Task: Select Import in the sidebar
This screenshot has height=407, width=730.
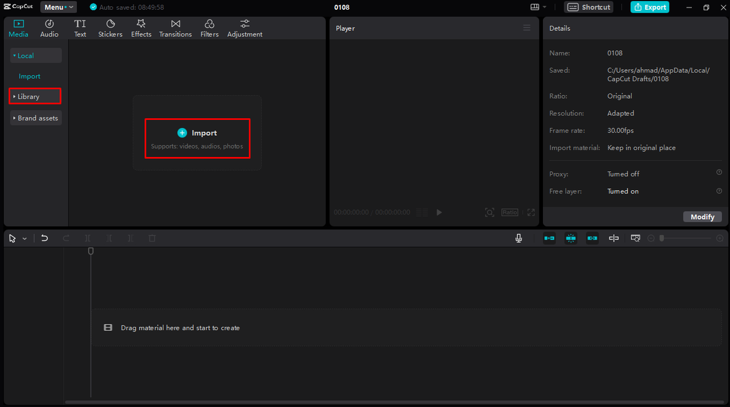Action: pyautogui.click(x=30, y=76)
